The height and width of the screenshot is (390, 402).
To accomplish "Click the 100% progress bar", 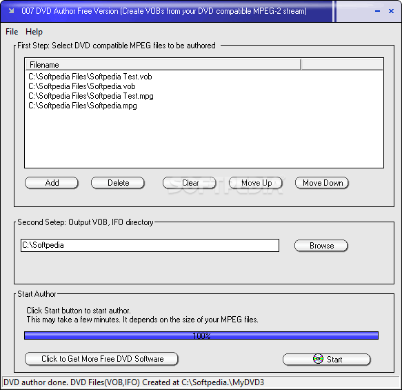I will [201, 335].
